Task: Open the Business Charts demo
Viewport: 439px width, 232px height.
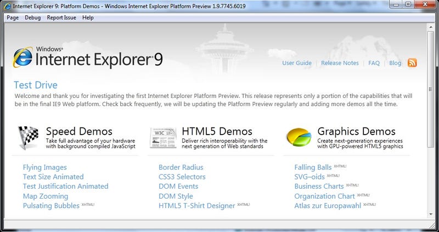Action: (x=319, y=186)
